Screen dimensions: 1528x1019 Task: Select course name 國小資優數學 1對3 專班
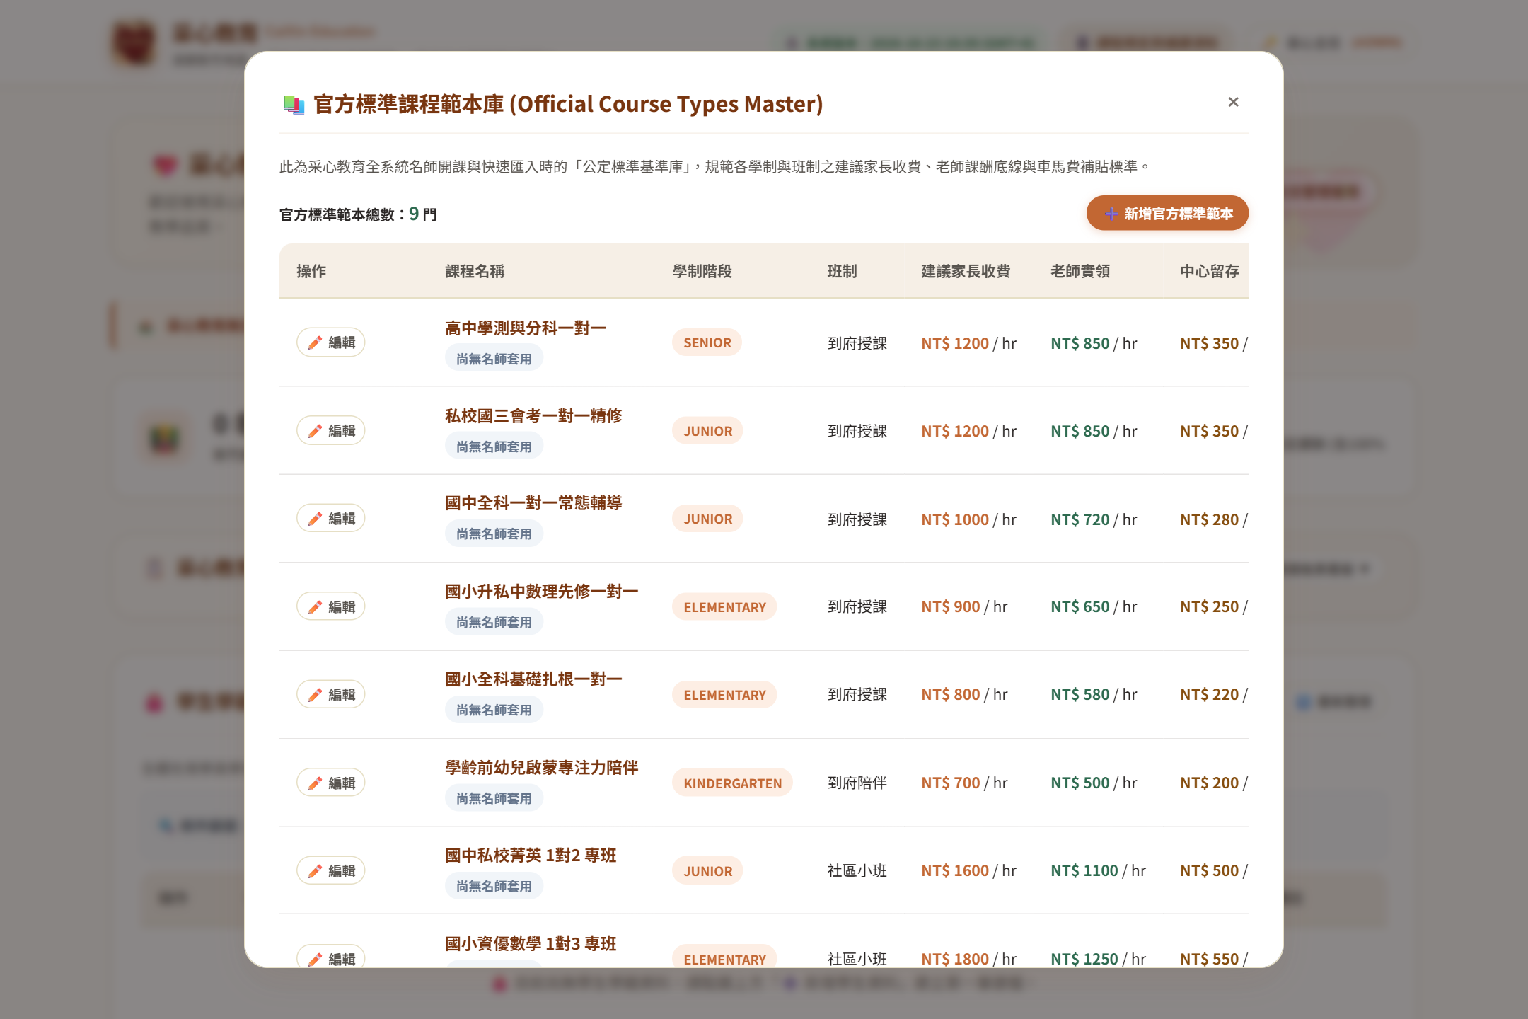click(531, 944)
